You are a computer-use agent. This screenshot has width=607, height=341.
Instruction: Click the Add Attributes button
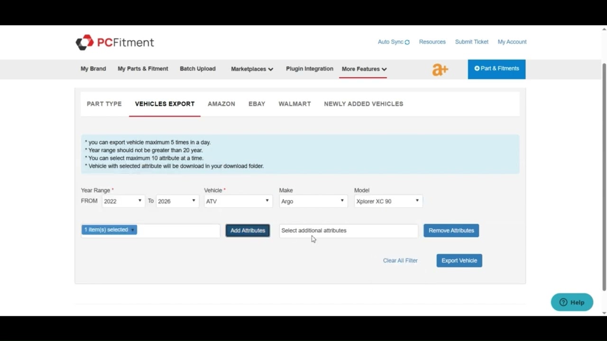(248, 231)
